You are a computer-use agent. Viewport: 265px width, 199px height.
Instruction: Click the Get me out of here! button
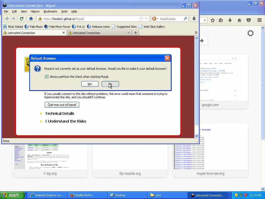click(62, 105)
